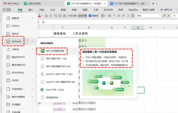
Task: Open the EasyShu tab
Action: click(x=133, y=10)
